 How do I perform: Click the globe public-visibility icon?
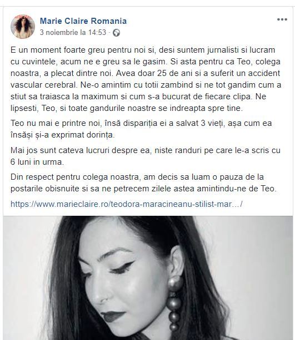pos(117,33)
